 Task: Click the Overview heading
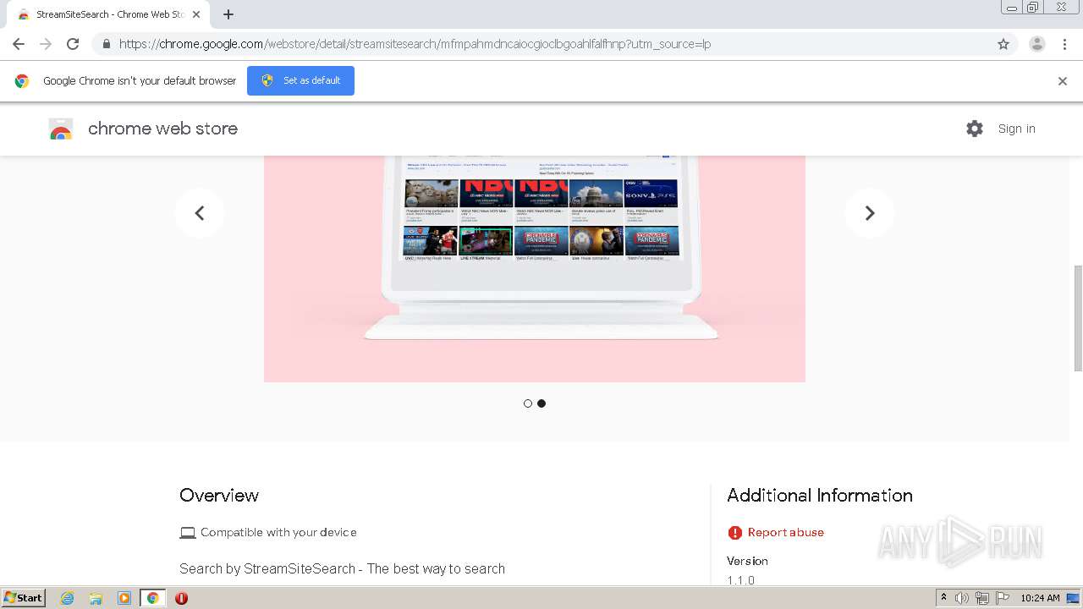pos(219,496)
